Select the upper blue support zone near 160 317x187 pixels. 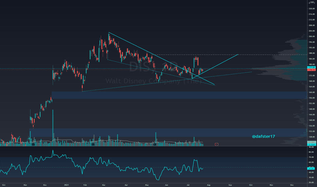(x=179, y=95)
